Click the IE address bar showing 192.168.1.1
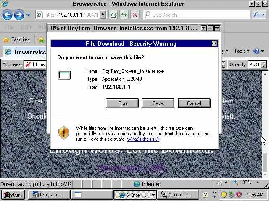Screen dimensions: 269x201 [68, 15]
